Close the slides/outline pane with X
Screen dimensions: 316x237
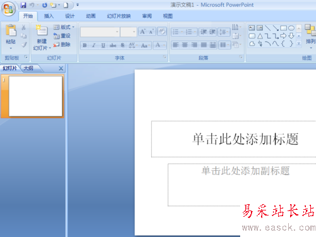coord(61,68)
